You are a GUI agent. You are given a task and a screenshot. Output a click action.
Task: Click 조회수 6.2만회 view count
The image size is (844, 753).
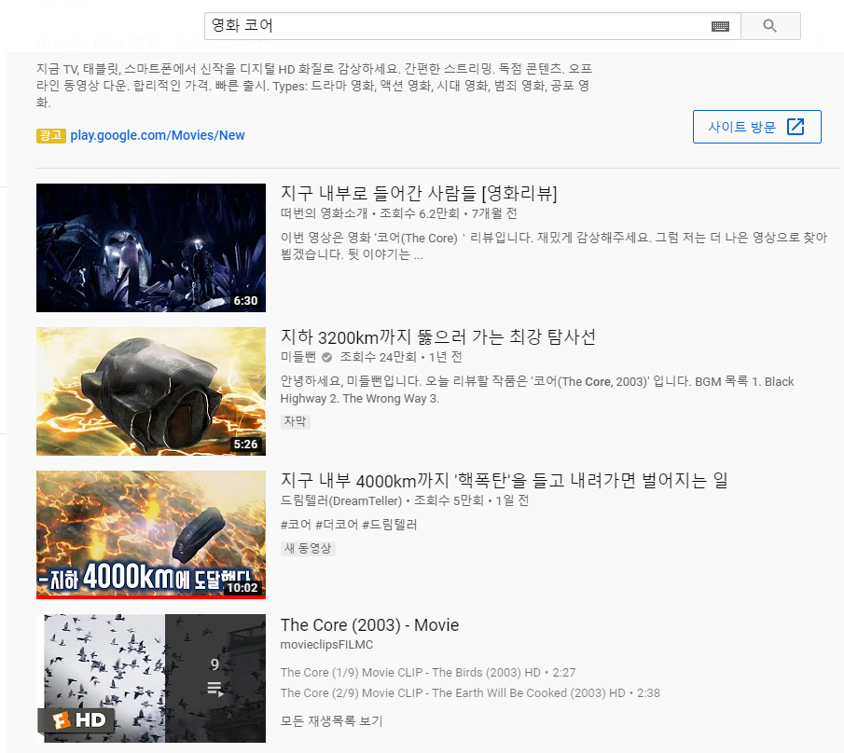420,213
